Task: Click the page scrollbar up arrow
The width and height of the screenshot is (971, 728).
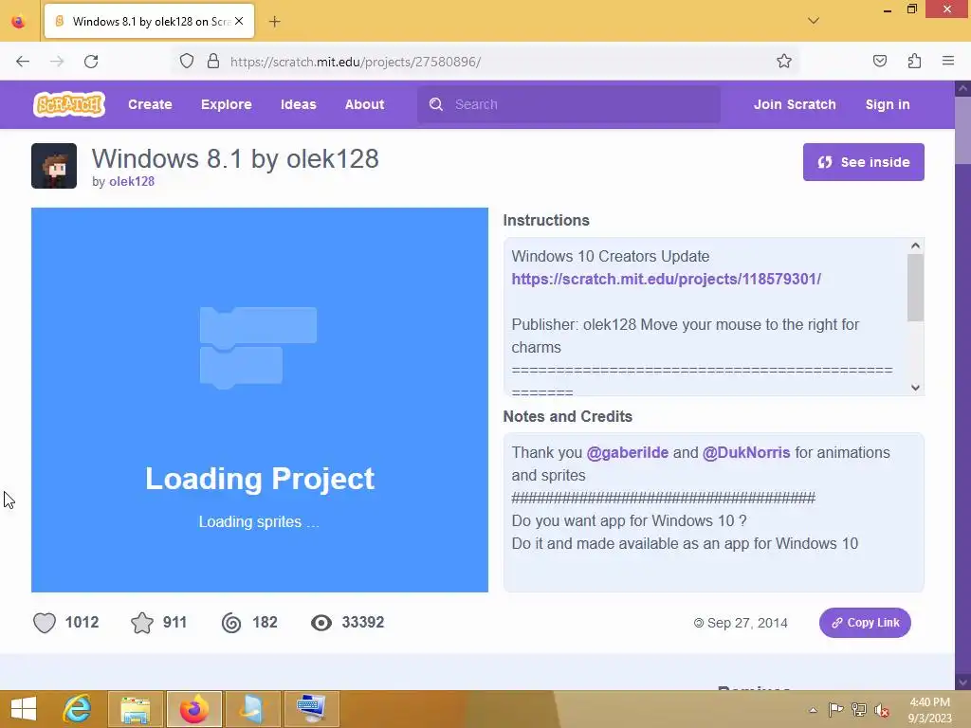Action: click(x=962, y=88)
